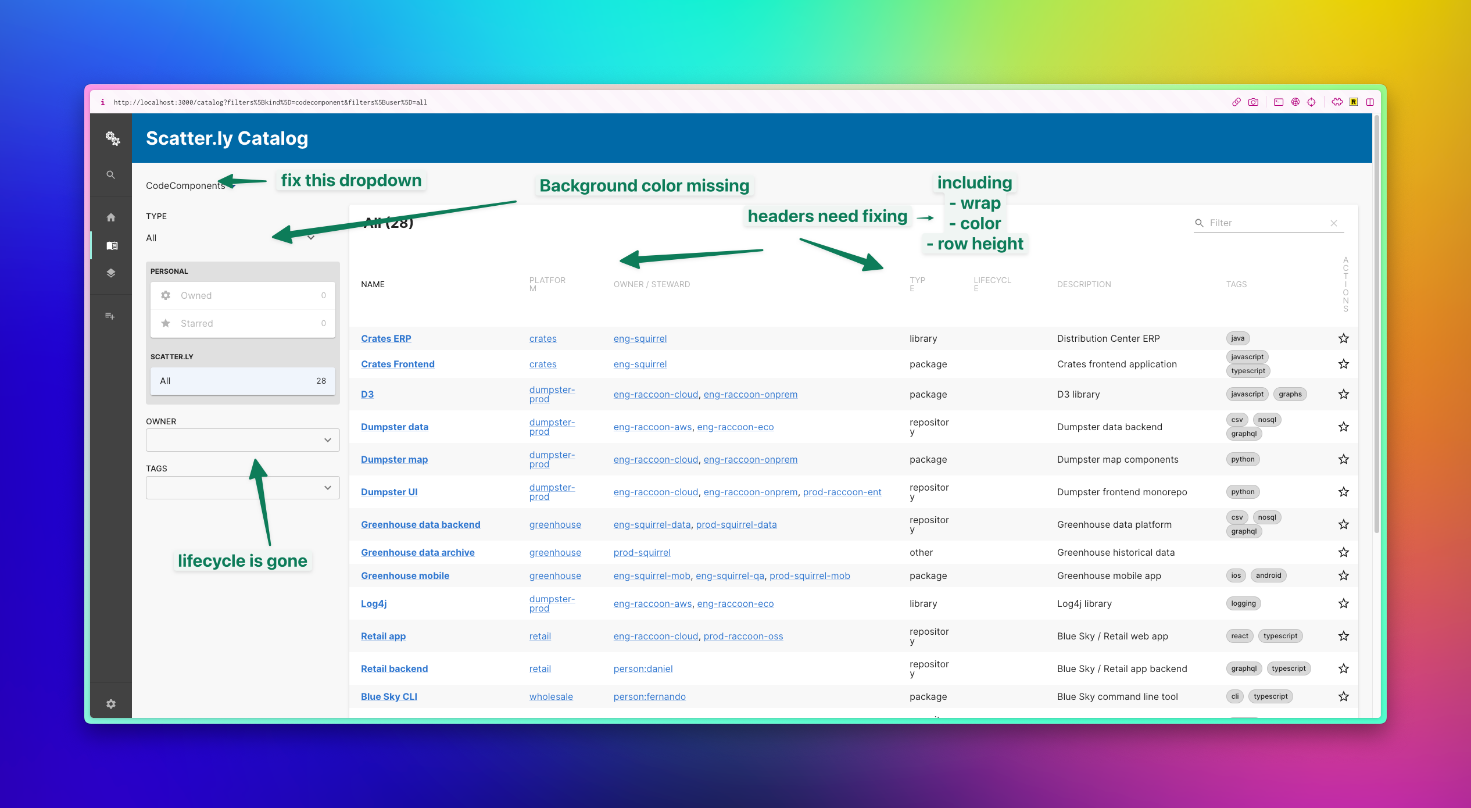Click the star icon next to Retail app

[x=1344, y=636]
